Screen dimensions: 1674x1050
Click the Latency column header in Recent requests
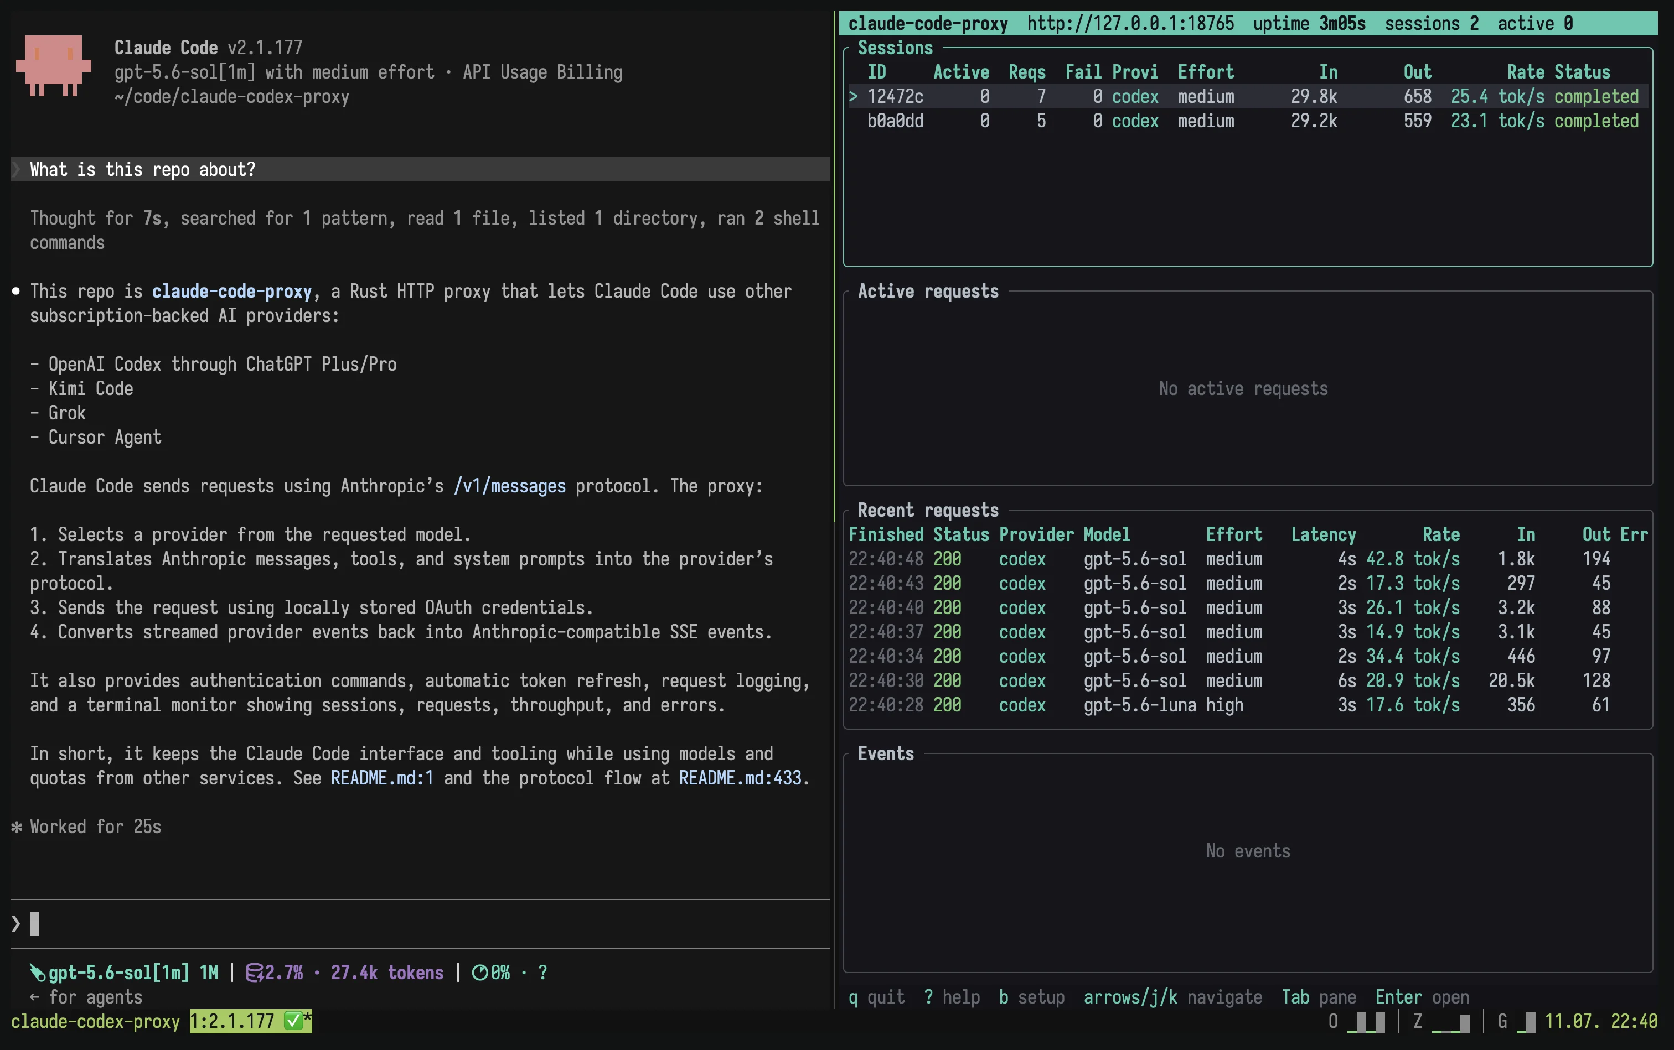(x=1323, y=535)
